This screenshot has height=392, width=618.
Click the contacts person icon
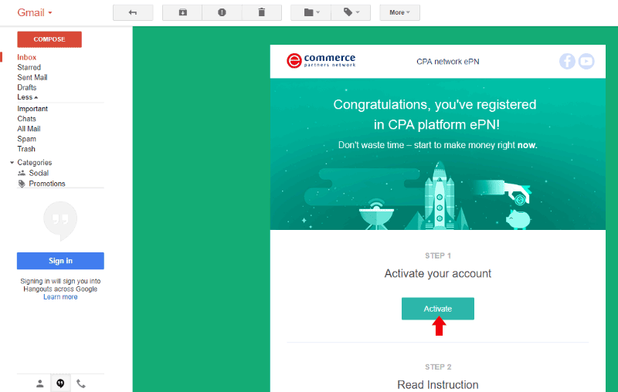pyautogui.click(x=40, y=384)
